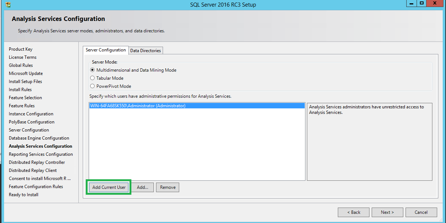Click the Add Current User button
The image size is (446, 223).
click(x=109, y=187)
